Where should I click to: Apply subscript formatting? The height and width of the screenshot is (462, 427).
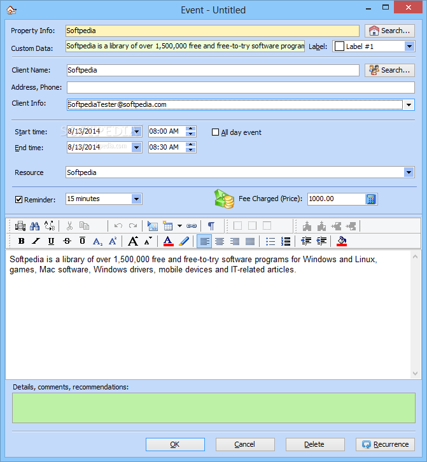click(97, 241)
